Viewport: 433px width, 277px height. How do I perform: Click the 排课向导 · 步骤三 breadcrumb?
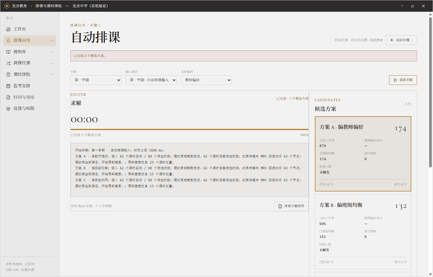click(86, 25)
